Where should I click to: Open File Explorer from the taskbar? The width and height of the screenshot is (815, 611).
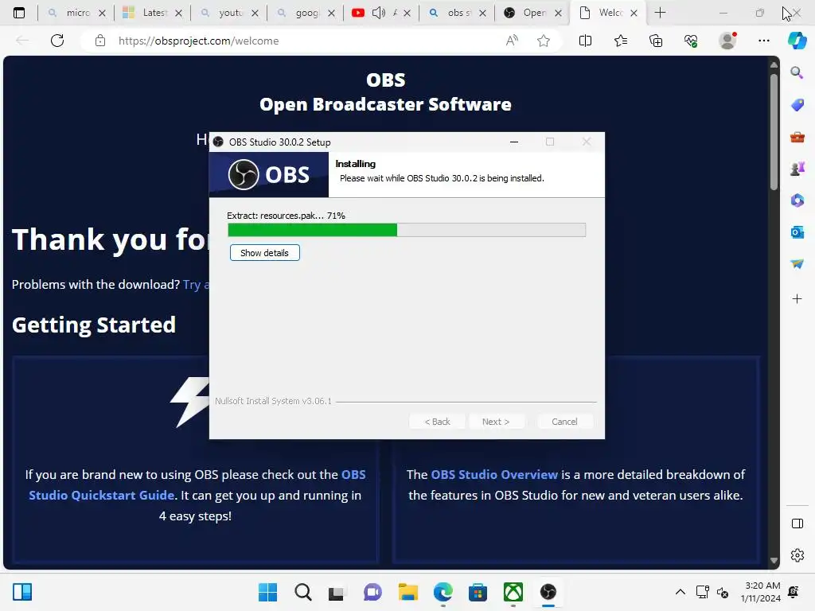point(408,592)
